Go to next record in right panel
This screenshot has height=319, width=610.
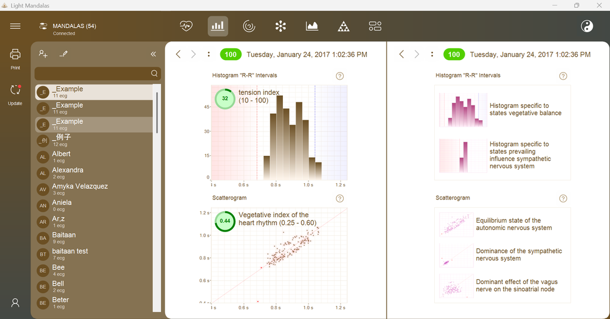[x=416, y=54]
